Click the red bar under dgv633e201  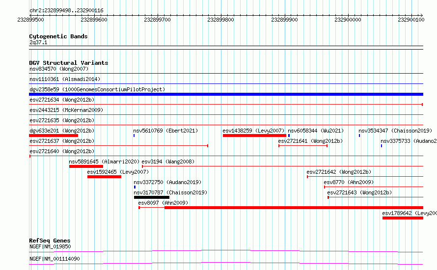pos(54,135)
